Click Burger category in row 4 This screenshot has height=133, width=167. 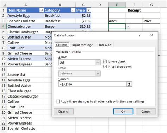60,26
